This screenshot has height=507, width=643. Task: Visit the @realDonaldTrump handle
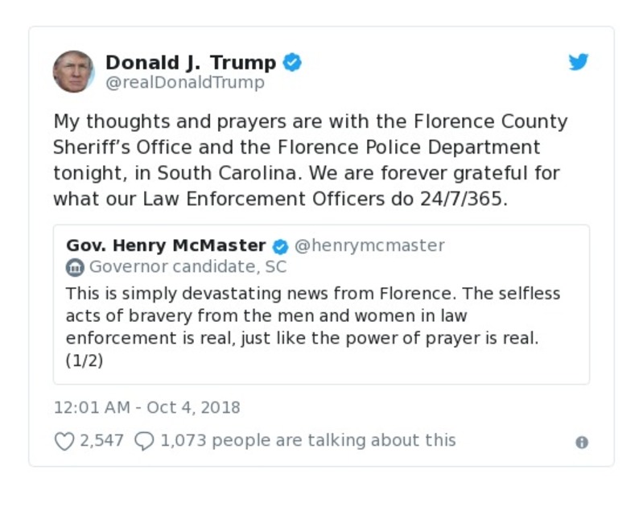[x=185, y=83]
